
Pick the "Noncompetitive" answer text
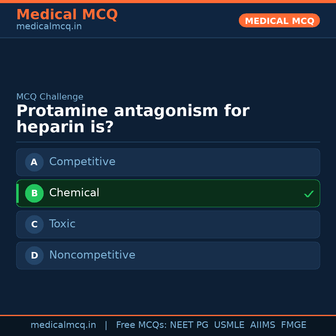click(x=92, y=255)
